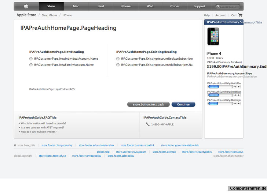This screenshot has width=267, height=194.
Task: Click right arrow of data plan scrollbar
Action: [x=238, y=95]
